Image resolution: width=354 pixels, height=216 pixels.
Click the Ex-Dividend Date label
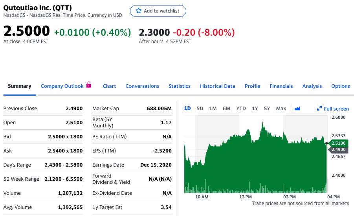click(112, 193)
